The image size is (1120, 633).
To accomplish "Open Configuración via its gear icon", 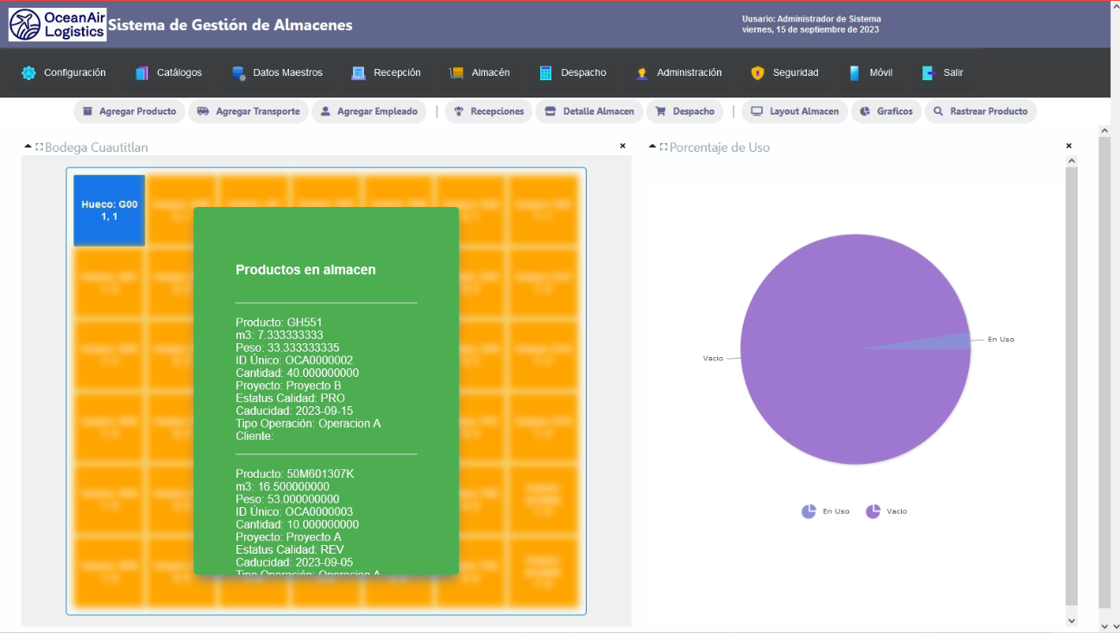I will (x=28, y=73).
